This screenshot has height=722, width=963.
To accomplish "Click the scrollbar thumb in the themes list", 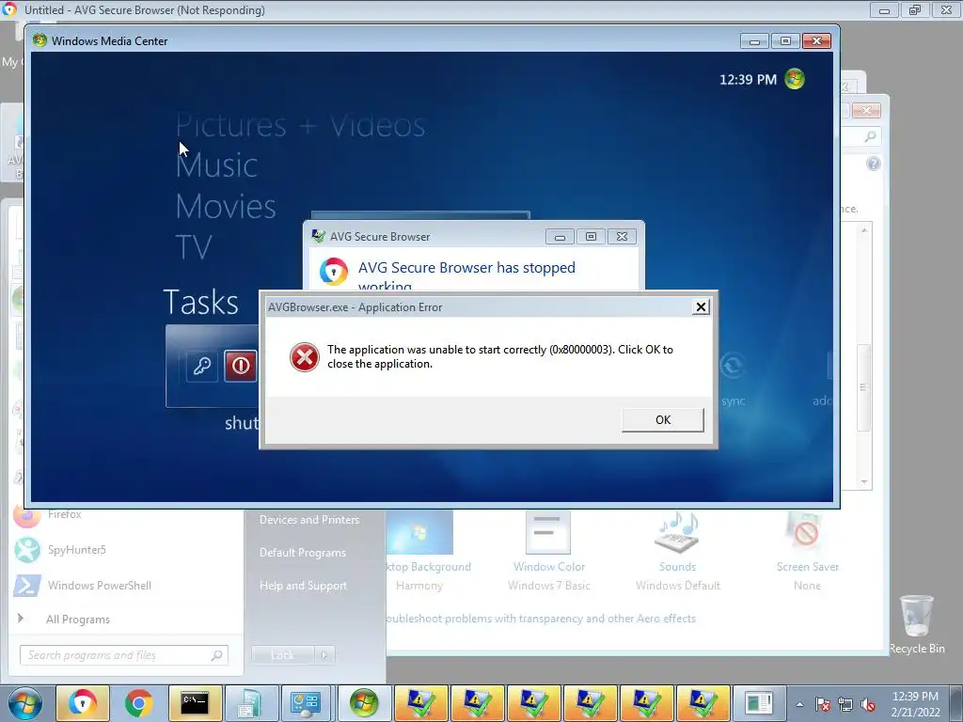I will (x=864, y=387).
